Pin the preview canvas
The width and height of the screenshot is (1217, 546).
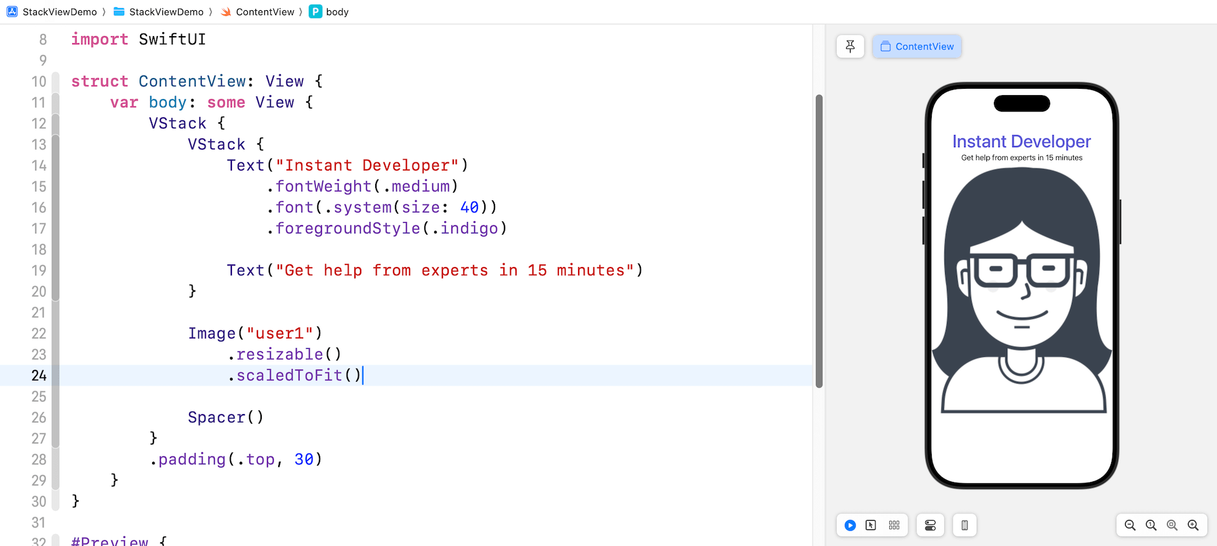click(850, 46)
